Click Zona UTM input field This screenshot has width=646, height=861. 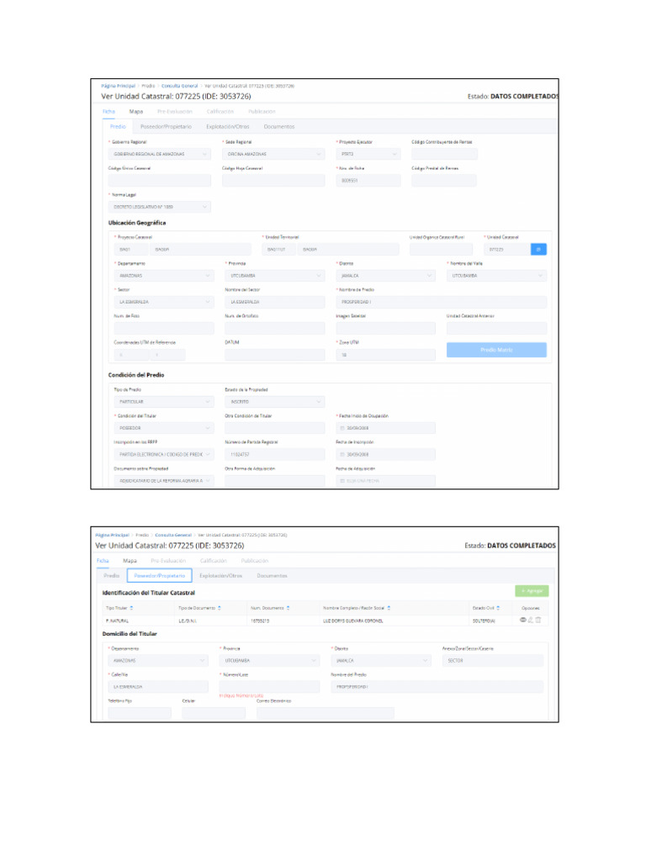[x=385, y=356]
